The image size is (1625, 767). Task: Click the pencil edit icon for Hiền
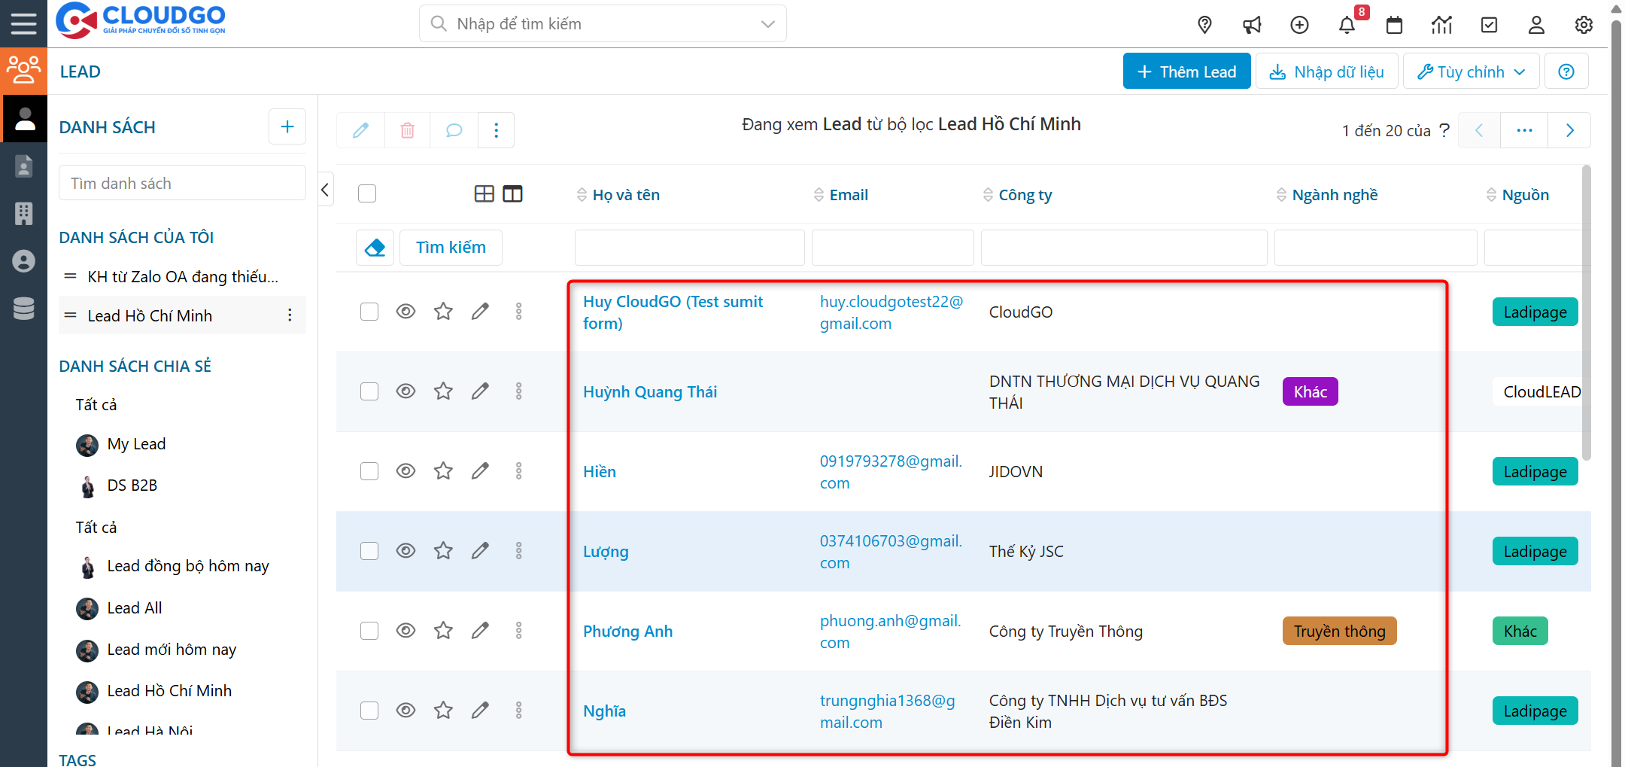pyautogui.click(x=480, y=471)
